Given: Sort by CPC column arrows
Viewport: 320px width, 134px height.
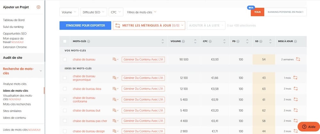Looking at the screenshot, I should point(225,41).
